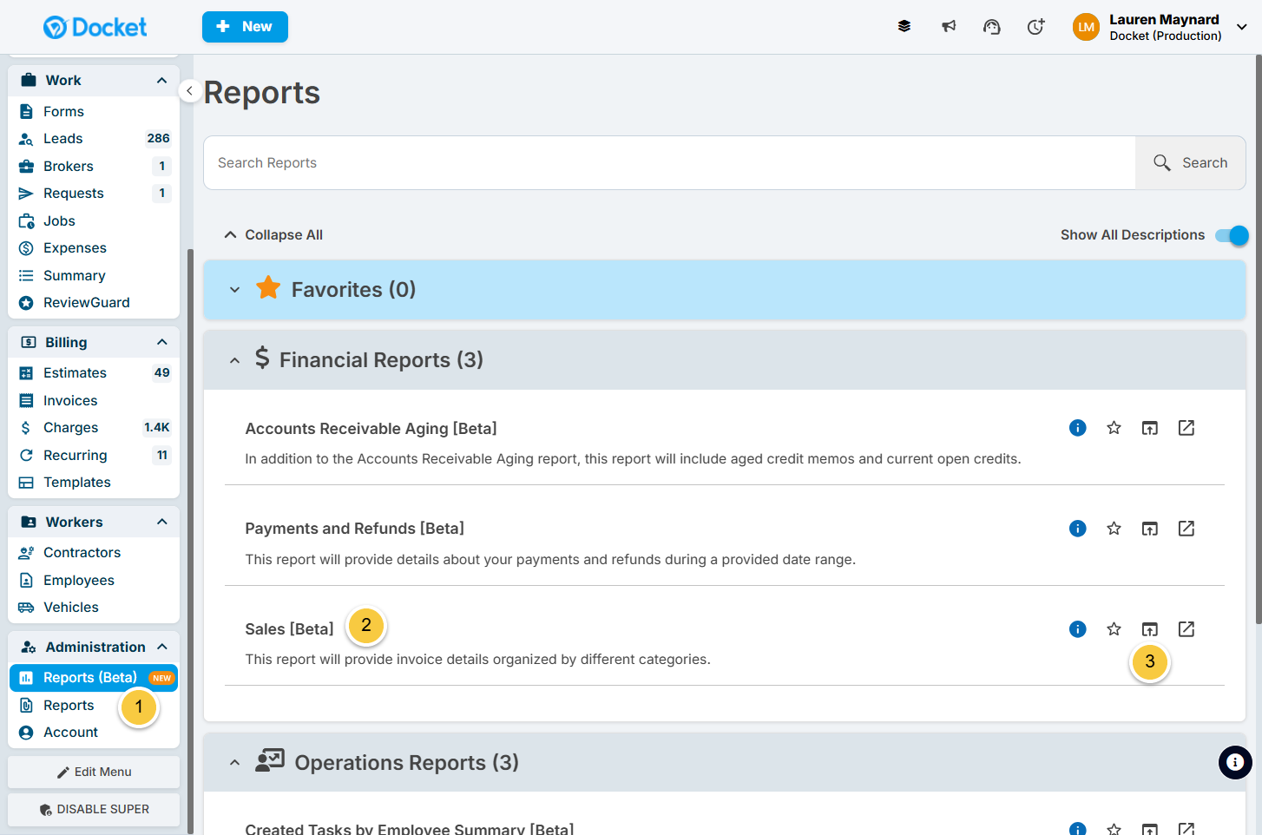Open Payments and Refunds in same tab
The width and height of the screenshot is (1262, 835).
(1150, 529)
